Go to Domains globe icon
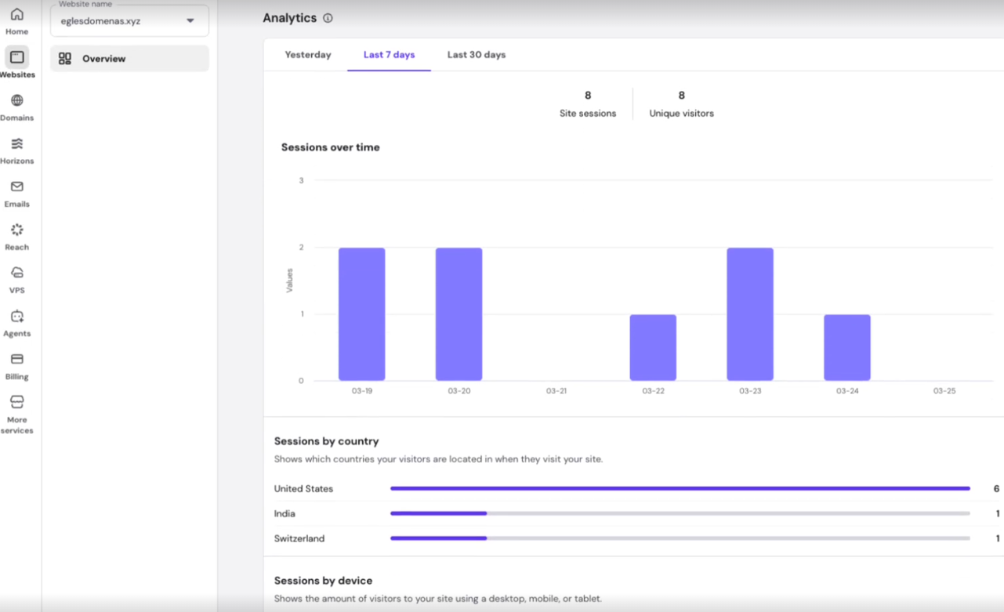Image resolution: width=1004 pixels, height=612 pixels. pyautogui.click(x=16, y=100)
